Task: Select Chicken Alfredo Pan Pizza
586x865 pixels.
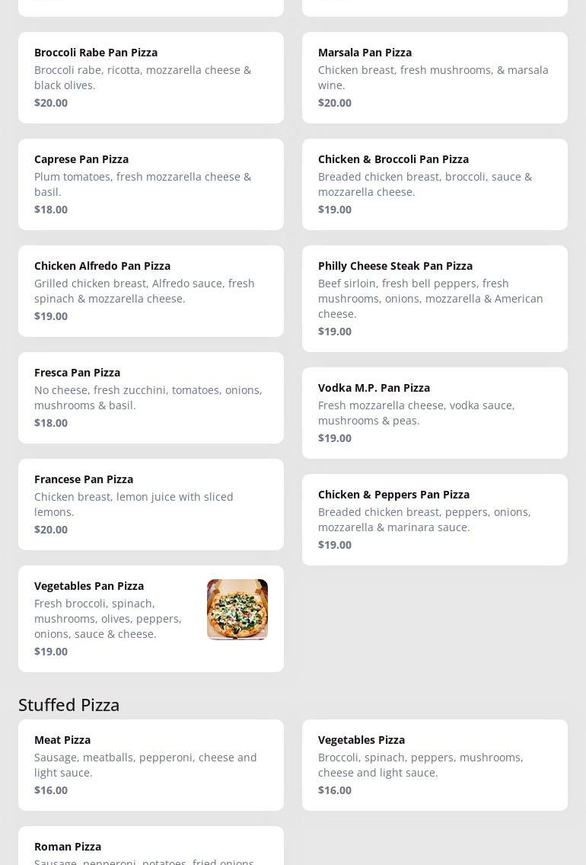Action: click(x=151, y=290)
